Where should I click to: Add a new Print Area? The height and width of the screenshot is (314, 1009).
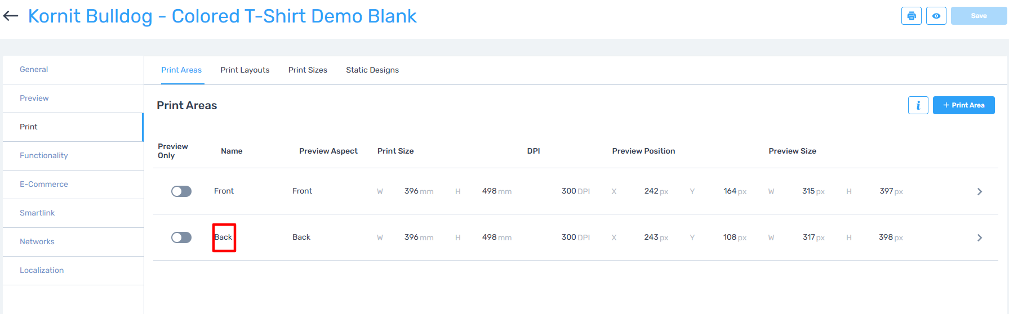[963, 105]
